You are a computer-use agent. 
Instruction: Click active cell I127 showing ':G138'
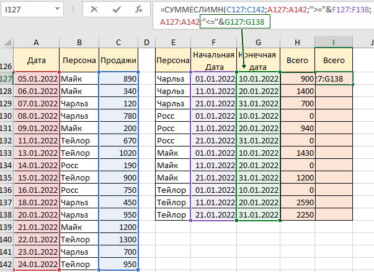click(334, 79)
